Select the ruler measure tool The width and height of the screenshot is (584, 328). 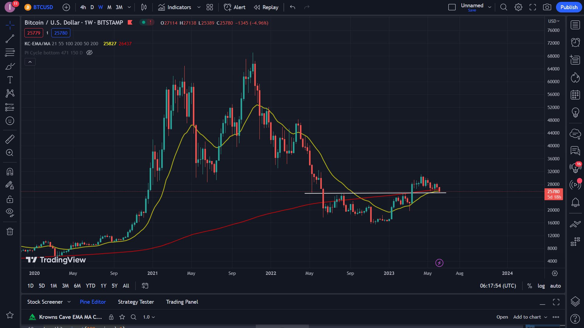pyautogui.click(x=10, y=139)
